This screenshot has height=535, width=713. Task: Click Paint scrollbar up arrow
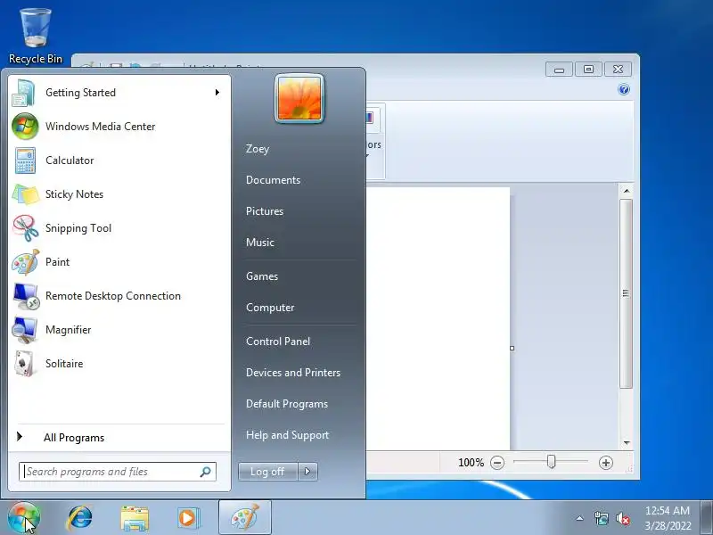tap(627, 191)
